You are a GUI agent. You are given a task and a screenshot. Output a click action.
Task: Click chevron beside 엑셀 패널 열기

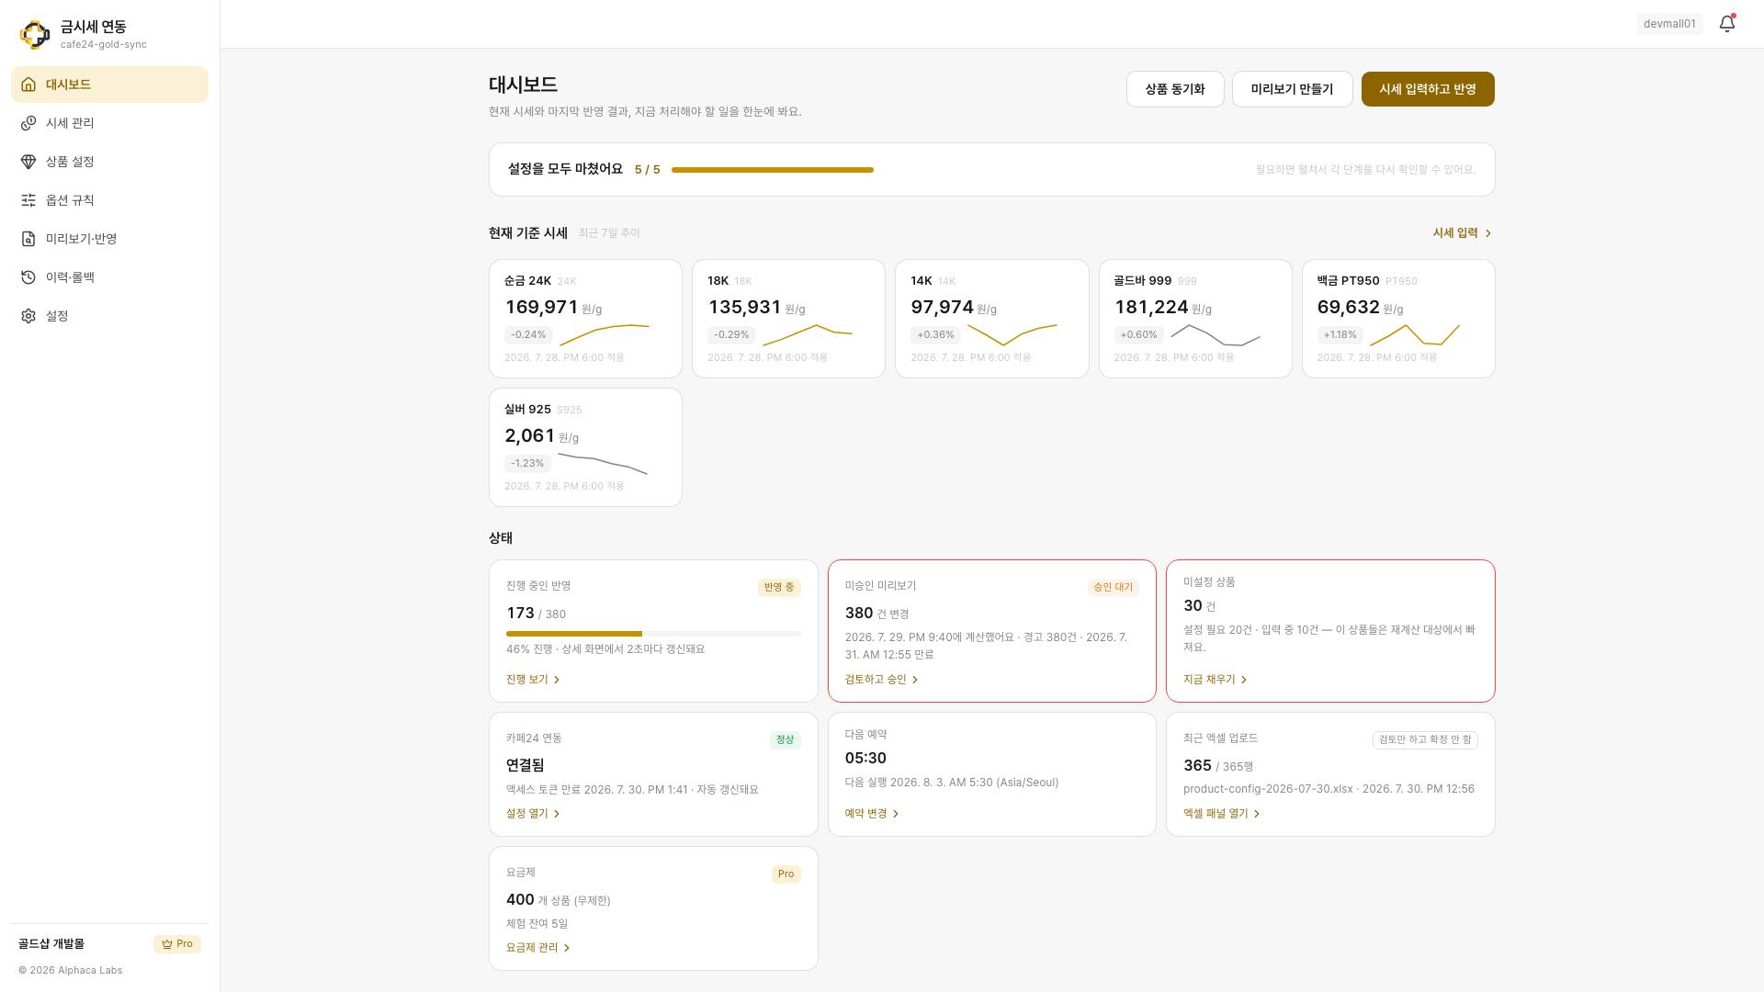(x=1257, y=814)
